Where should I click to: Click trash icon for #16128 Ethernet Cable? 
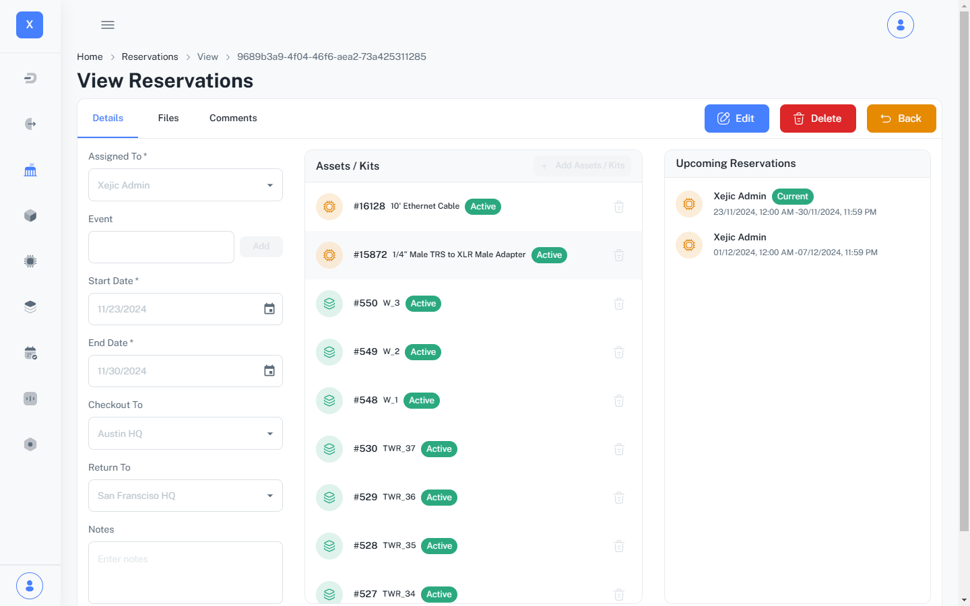619,207
